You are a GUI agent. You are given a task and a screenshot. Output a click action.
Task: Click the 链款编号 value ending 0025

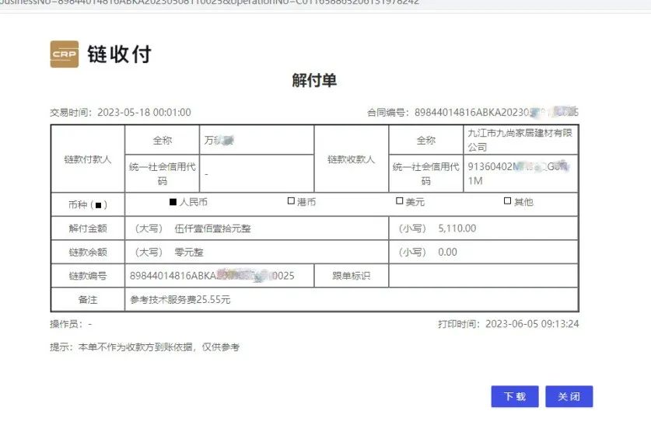pyautogui.click(x=212, y=276)
